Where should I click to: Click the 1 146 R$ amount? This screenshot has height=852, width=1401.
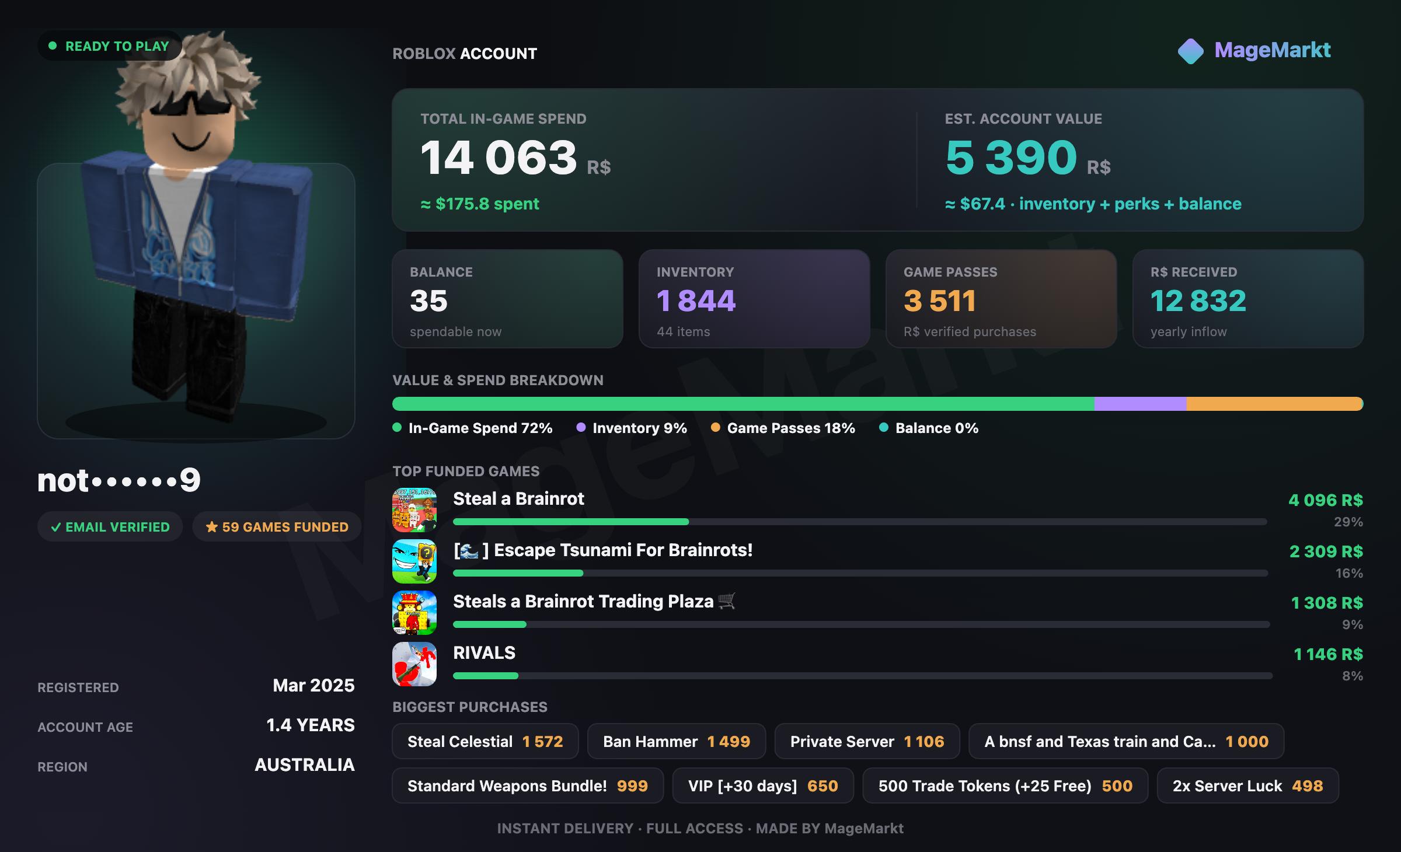(1329, 654)
